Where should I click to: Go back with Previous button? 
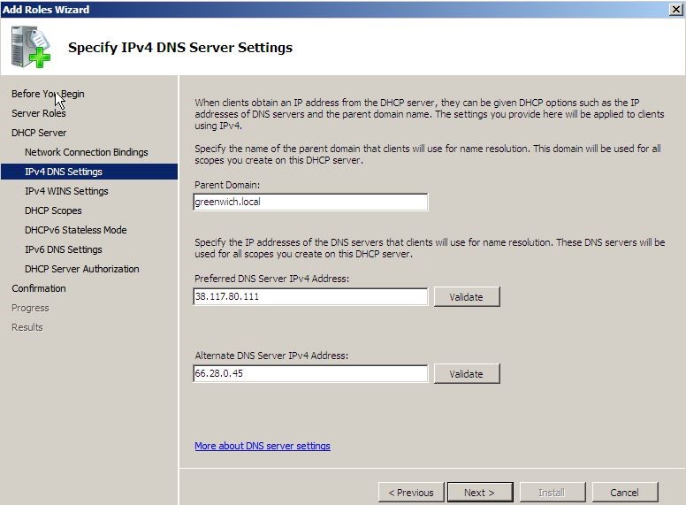pyautogui.click(x=411, y=493)
